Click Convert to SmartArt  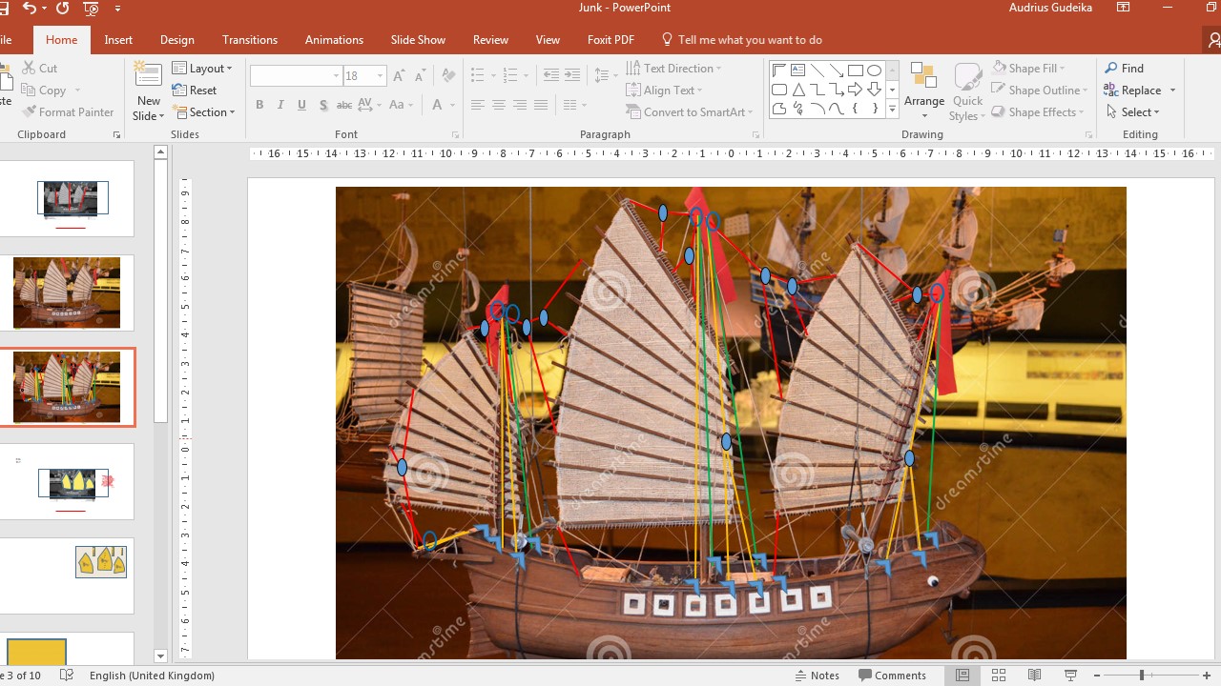[x=690, y=112]
